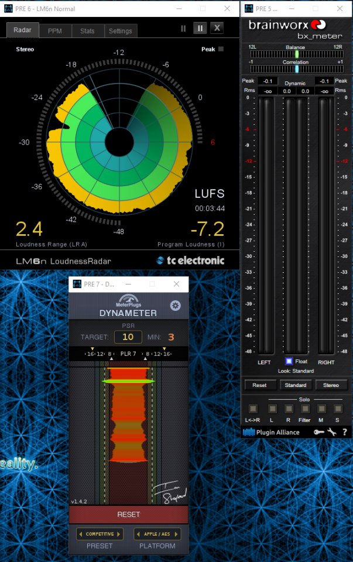Click the RESET button in Dynameter
Viewport: 353px width, 562px height.
(128, 515)
